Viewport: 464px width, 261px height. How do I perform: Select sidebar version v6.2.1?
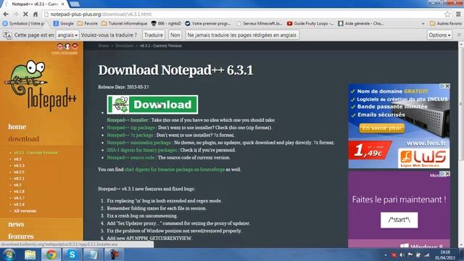(19, 178)
